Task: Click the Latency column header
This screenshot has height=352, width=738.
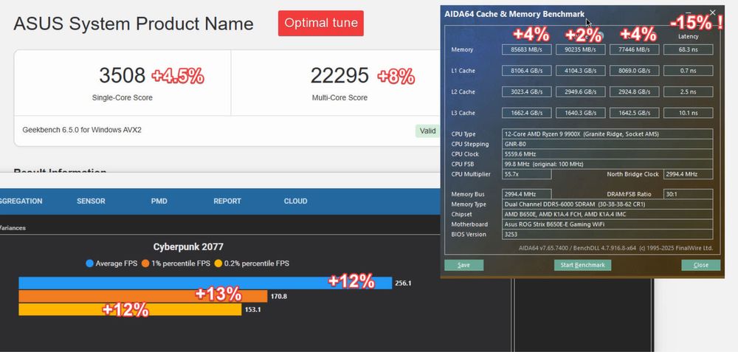Action: pos(688,36)
